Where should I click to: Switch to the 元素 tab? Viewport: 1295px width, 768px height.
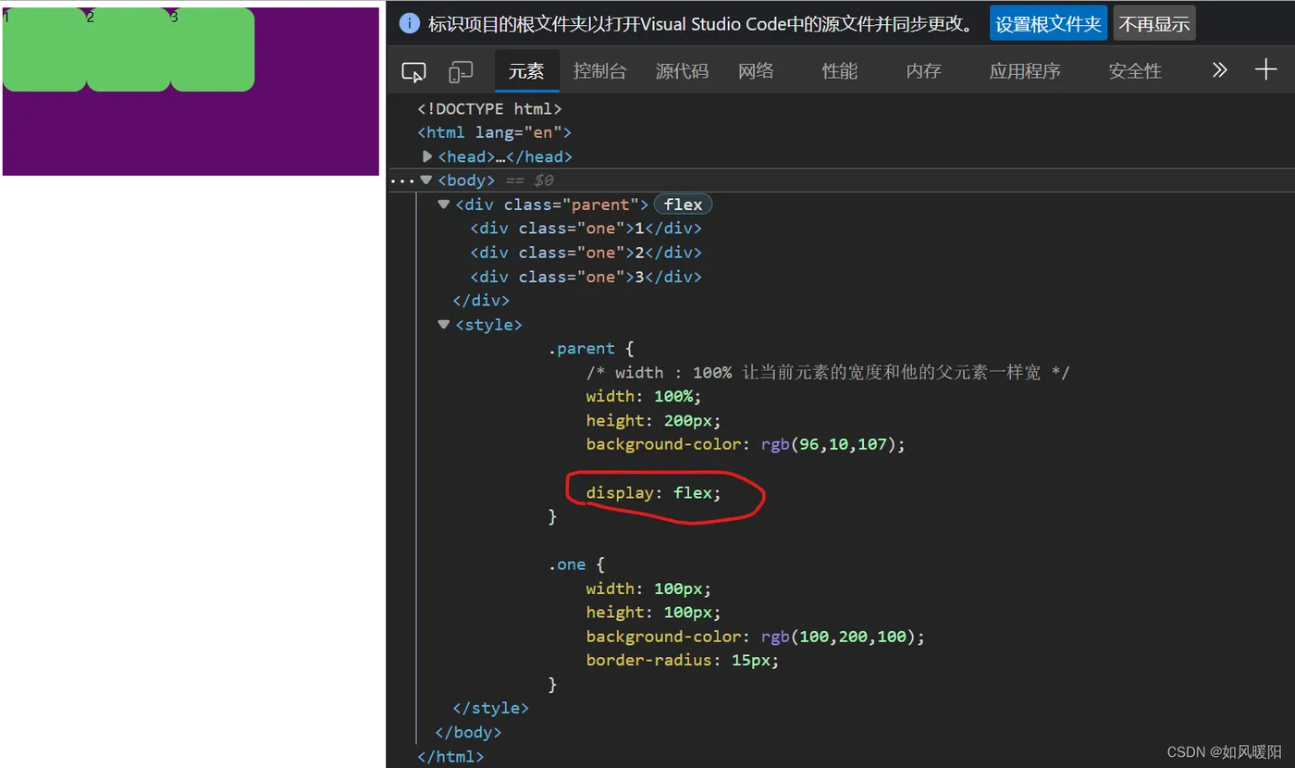click(526, 71)
